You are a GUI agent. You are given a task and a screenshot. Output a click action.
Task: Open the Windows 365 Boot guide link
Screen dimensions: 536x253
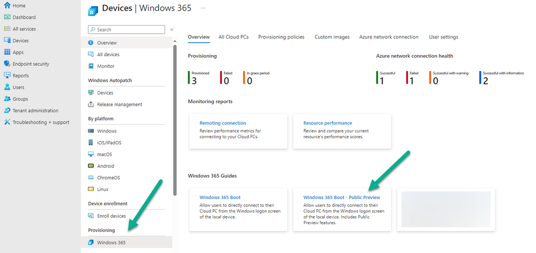(x=220, y=197)
